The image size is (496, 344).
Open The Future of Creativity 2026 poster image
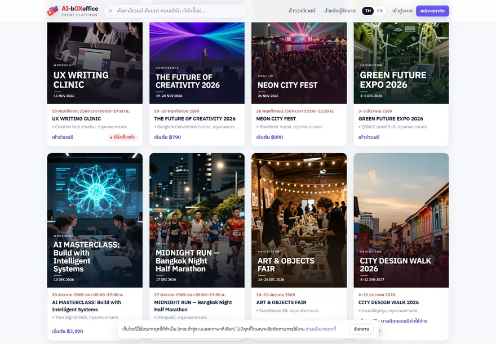197,63
